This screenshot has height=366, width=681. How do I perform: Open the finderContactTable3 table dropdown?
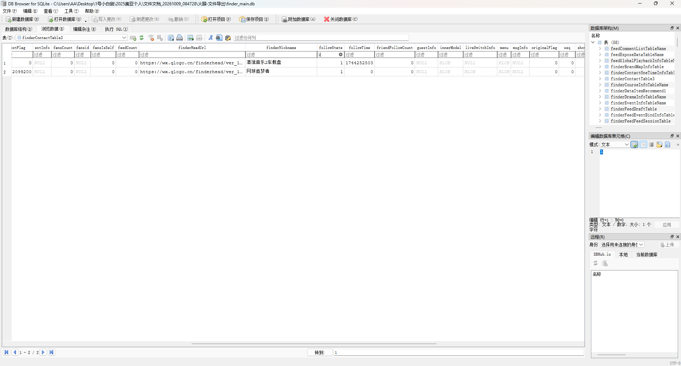click(x=72, y=38)
